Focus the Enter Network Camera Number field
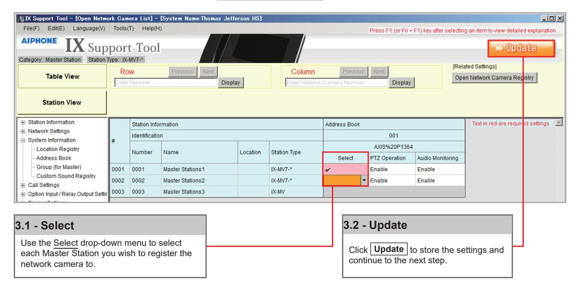Viewport: 578px width, 292px height. (x=336, y=83)
